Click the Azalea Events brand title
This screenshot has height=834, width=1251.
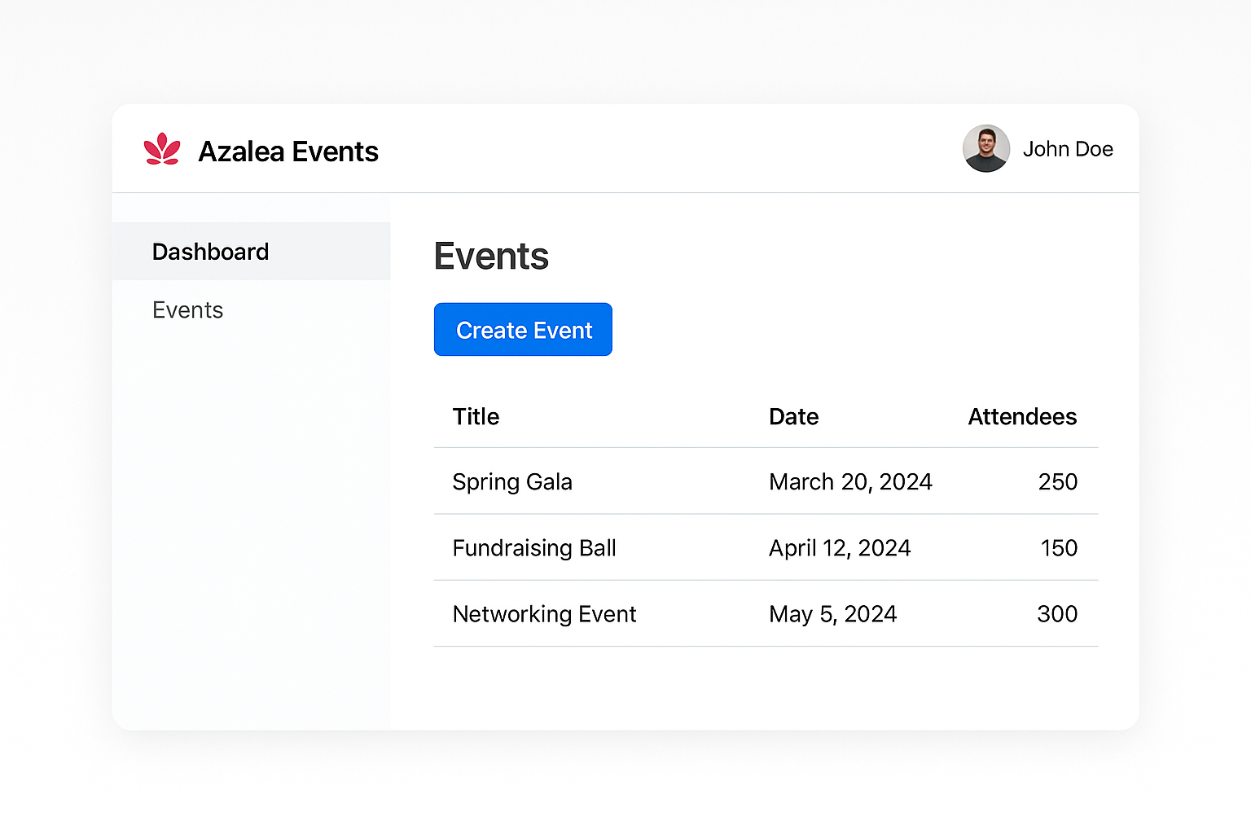[x=288, y=151]
